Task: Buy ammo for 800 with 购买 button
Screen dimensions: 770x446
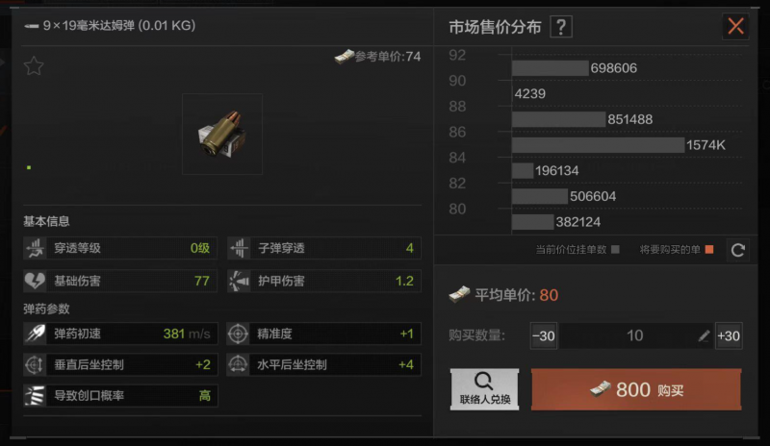Action: point(636,389)
